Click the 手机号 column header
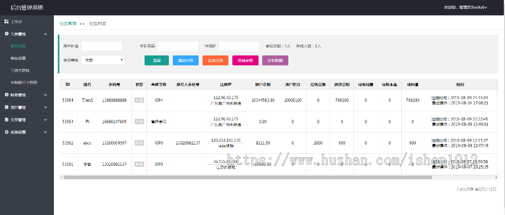The height and width of the screenshot is (215, 505). tap(114, 85)
